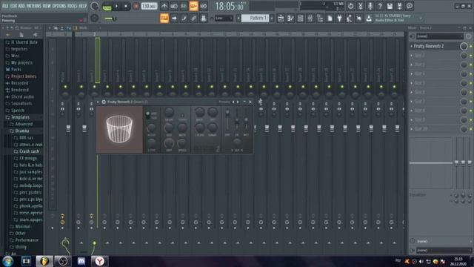Open the project info page icon
This screenshot has width=474, height=267.
point(330,18)
